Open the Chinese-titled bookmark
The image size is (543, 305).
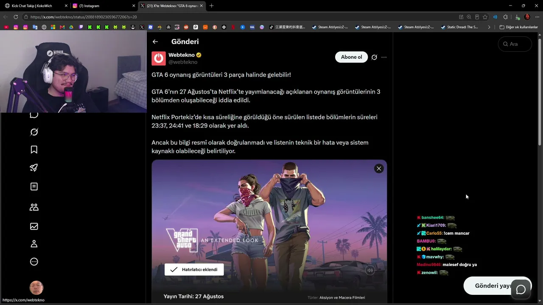[x=287, y=27]
